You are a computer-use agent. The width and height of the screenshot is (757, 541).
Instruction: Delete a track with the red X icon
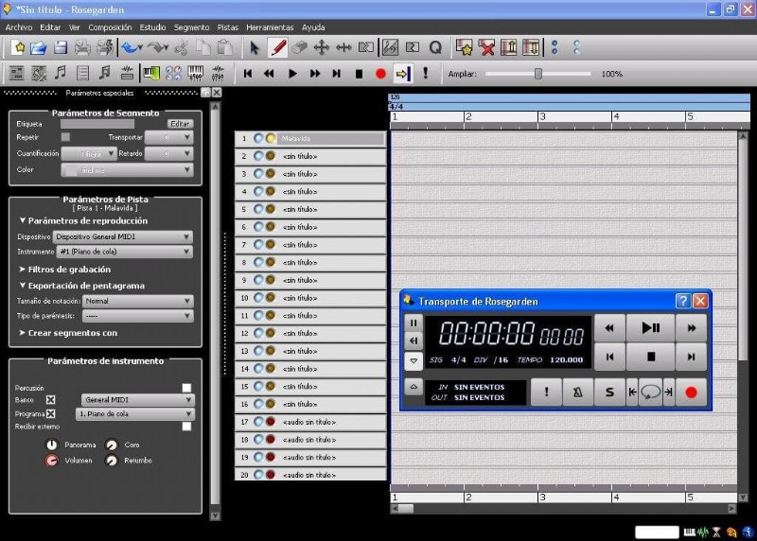pyautogui.click(x=486, y=48)
